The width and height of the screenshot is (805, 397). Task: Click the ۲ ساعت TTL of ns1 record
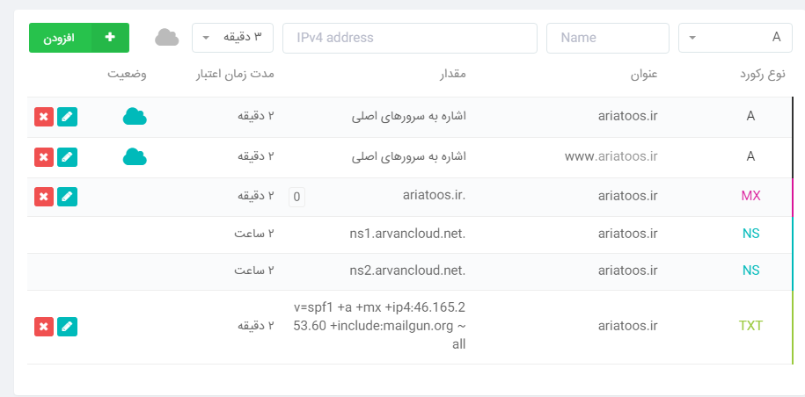(254, 235)
